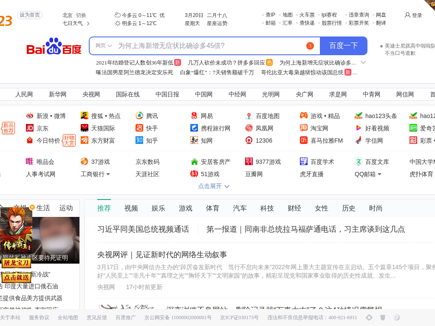The image size is (435, 326).
Task: Open 火车票 quick link
Action: (x=307, y=15)
